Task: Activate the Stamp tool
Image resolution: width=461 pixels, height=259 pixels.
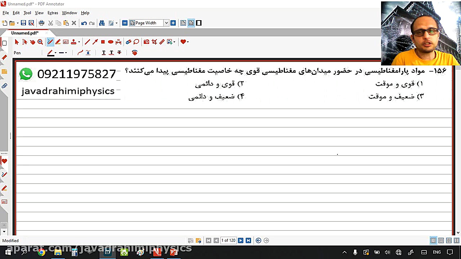Action: pos(73,41)
